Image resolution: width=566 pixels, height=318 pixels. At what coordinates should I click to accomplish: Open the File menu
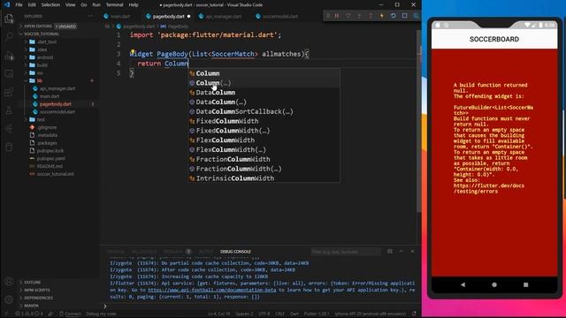(x=19, y=4)
